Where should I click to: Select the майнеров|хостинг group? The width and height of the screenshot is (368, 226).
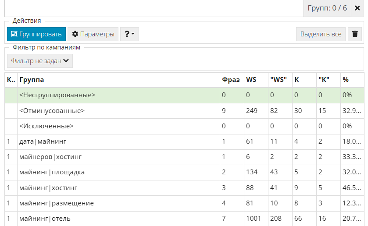(50, 157)
